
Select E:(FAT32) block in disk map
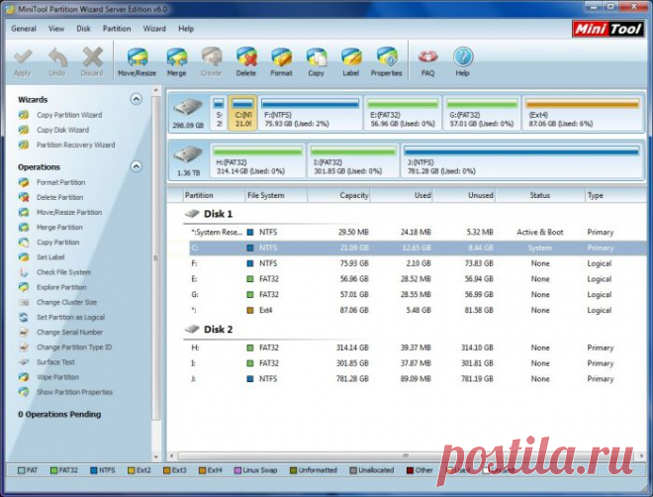click(x=403, y=113)
